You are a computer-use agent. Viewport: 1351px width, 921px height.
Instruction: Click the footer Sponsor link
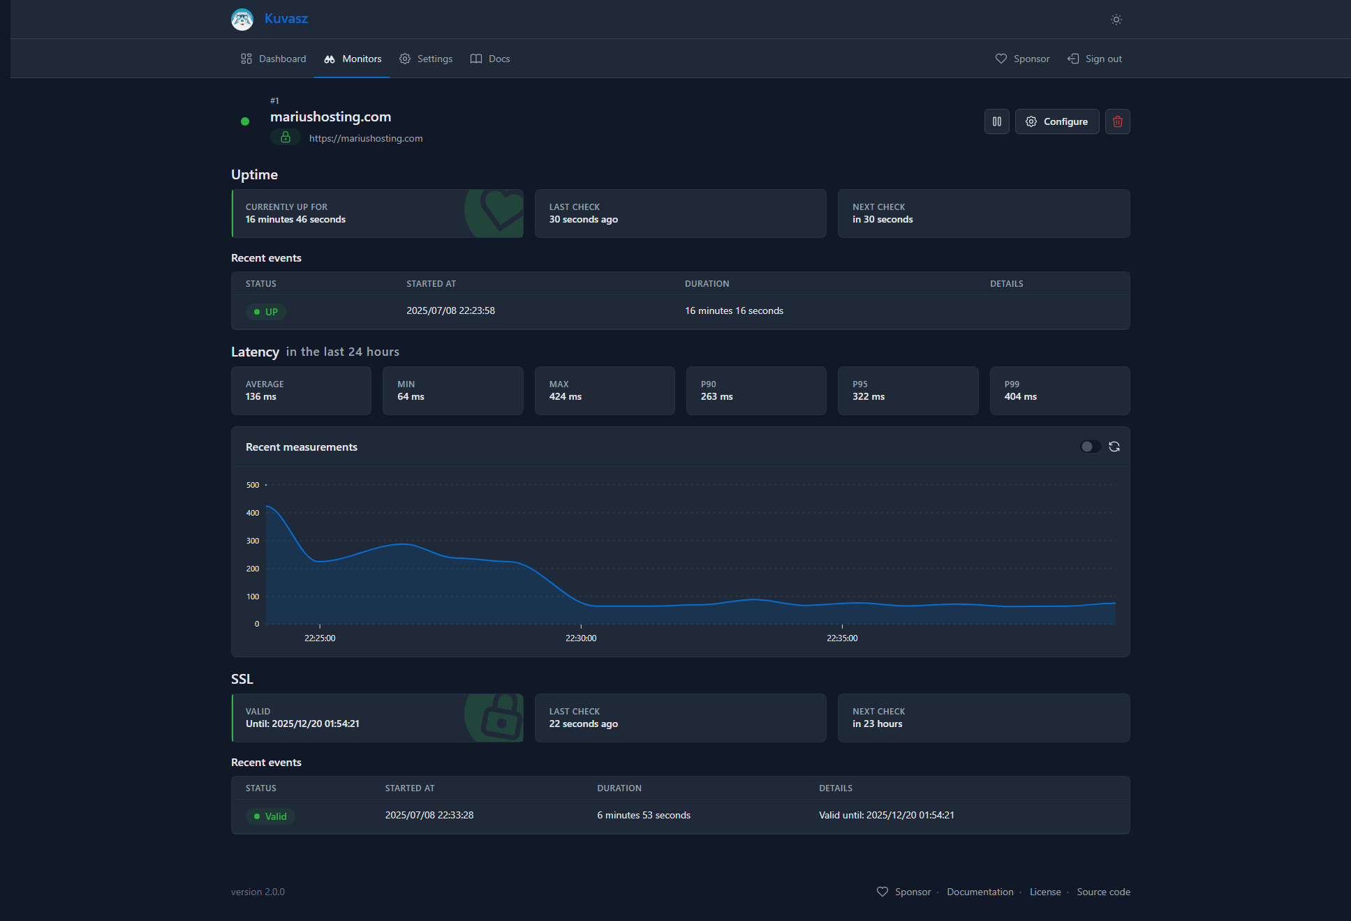tap(904, 892)
